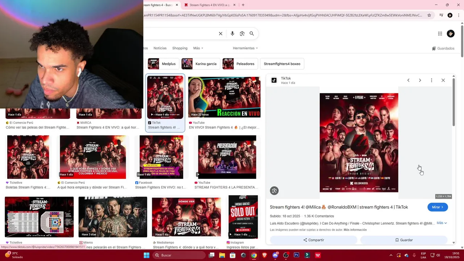Open Guardados saved items
This screenshot has width=464, height=261.
point(443,48)
